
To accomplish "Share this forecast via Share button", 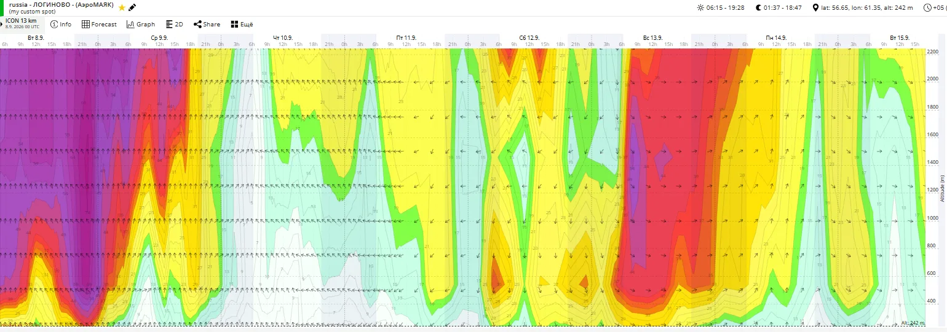I will click(207, 25).
